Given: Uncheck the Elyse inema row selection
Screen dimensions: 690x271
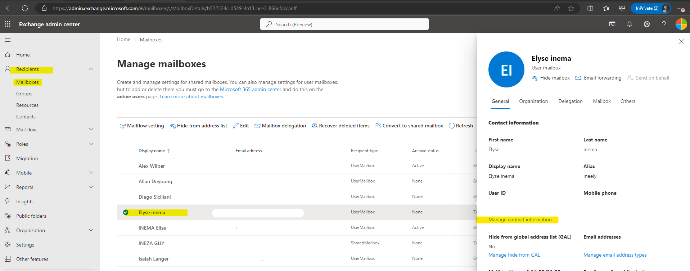Looking at the screenshot, I should [126, 212].
